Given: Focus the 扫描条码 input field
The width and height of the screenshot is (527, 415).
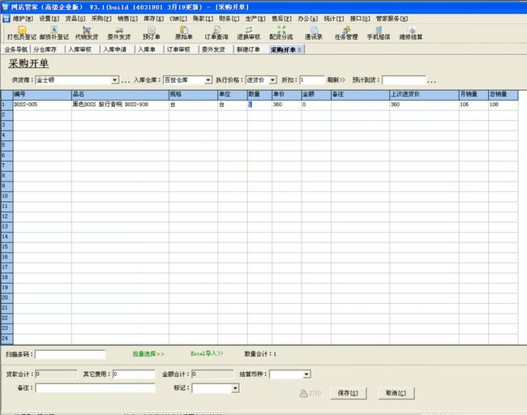Looking at the screenshot, I should (x=70, y=354).
